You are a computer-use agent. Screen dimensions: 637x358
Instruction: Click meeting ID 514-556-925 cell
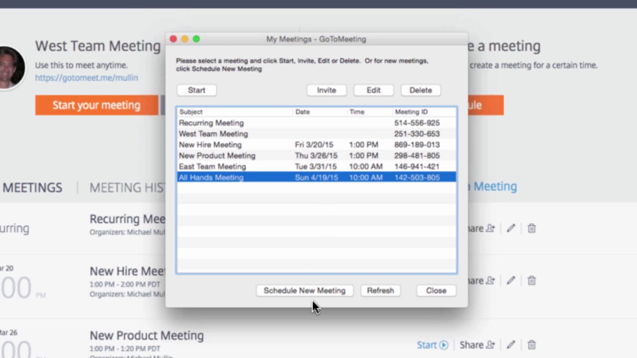(x=417, y=123)
